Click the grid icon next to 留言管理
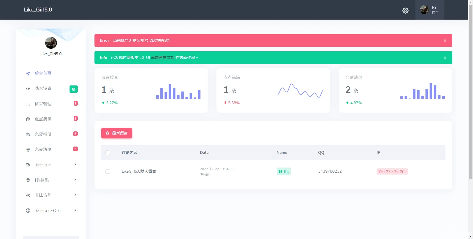This screenshot has width=473, height=239. click(28, 104)
